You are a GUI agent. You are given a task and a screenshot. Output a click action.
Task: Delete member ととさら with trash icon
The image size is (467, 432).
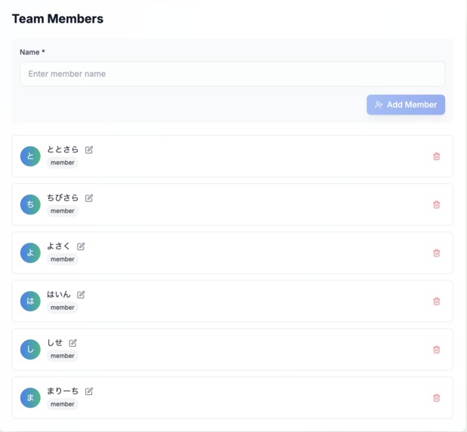[436, 156]
